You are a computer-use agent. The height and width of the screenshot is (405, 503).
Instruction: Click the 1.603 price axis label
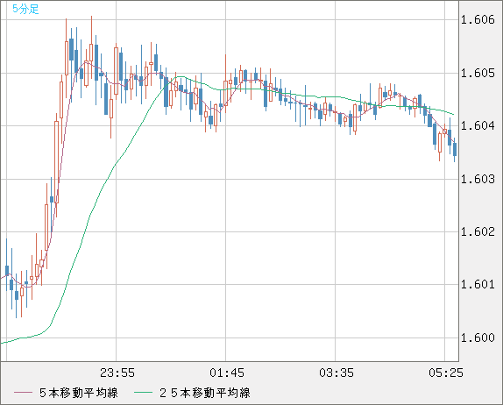click(x=478, y=179)
